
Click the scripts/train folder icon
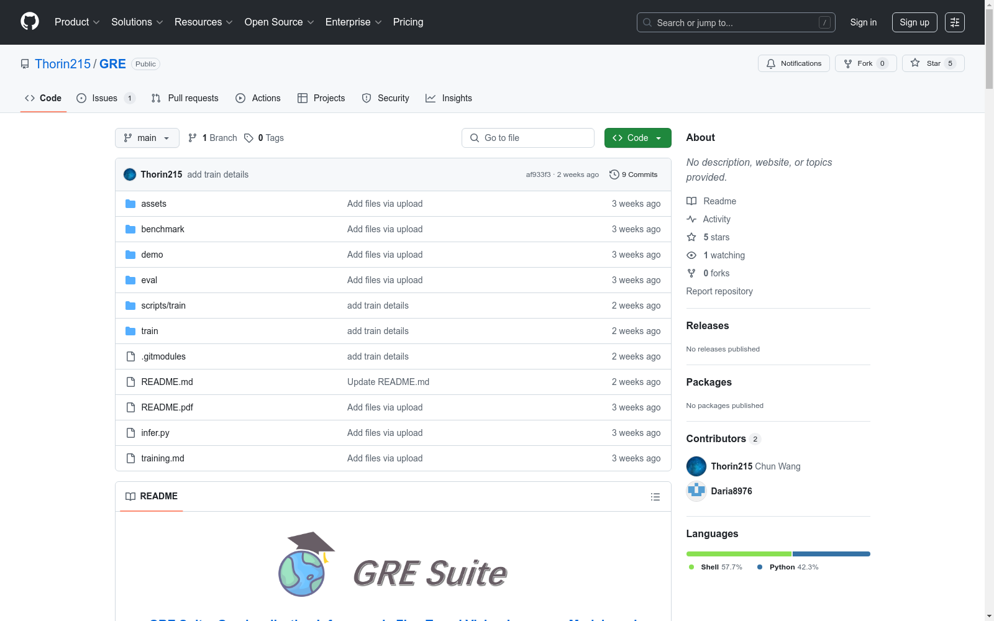click(x=130, y=306)
